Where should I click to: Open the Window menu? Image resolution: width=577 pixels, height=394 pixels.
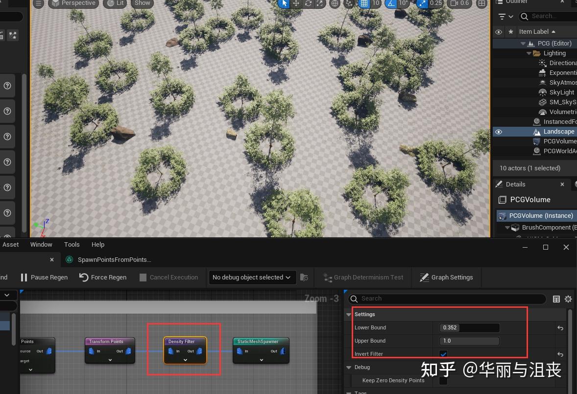point(41,244)
